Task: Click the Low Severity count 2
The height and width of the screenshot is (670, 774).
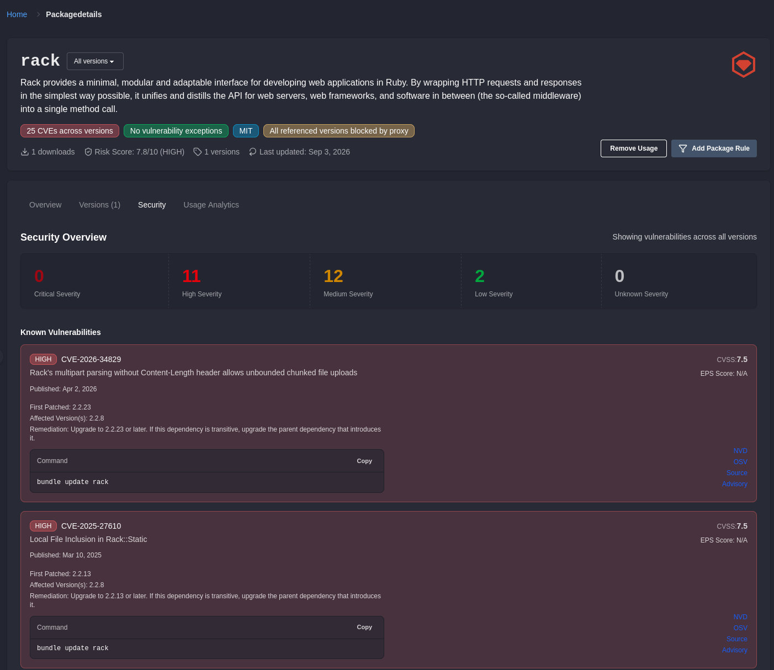Action: click(x=480, y=276)
